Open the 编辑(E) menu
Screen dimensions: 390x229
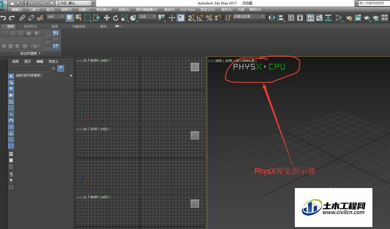[17, 9]
